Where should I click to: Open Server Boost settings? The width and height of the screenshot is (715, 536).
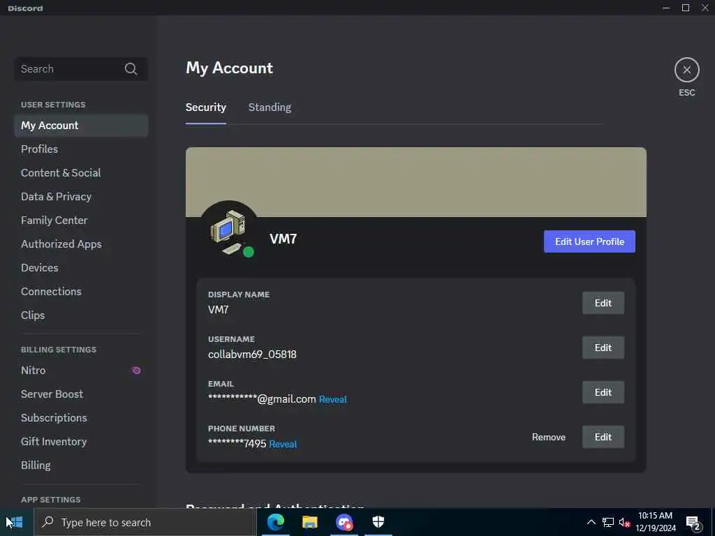tap(81, 394)
